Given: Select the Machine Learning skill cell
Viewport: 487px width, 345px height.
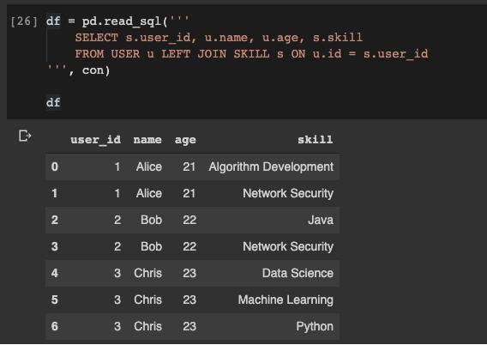Looking at the screenshot, I should click(x=286, y=300).
